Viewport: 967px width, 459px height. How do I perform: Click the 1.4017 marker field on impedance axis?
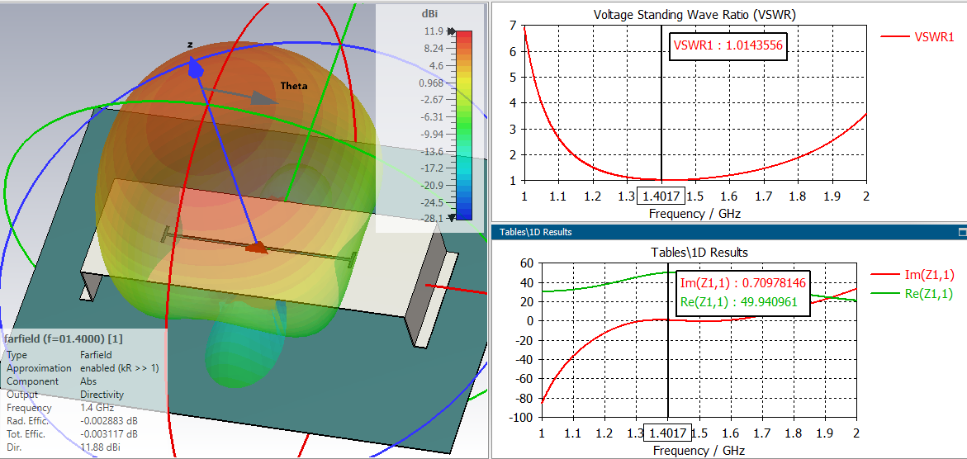click(669, 433)
